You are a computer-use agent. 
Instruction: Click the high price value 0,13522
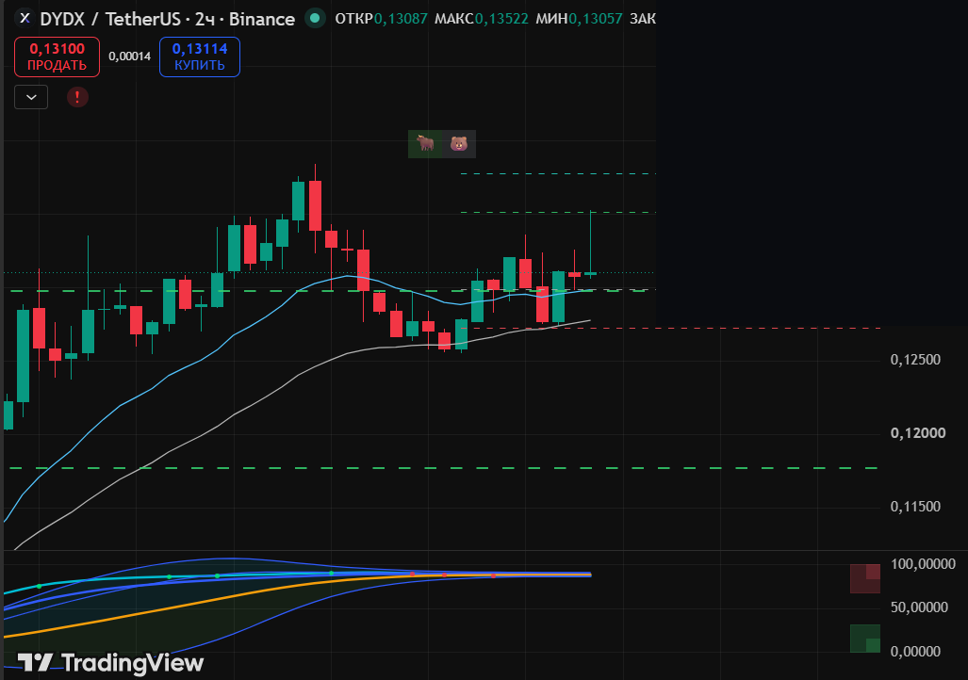501,19
